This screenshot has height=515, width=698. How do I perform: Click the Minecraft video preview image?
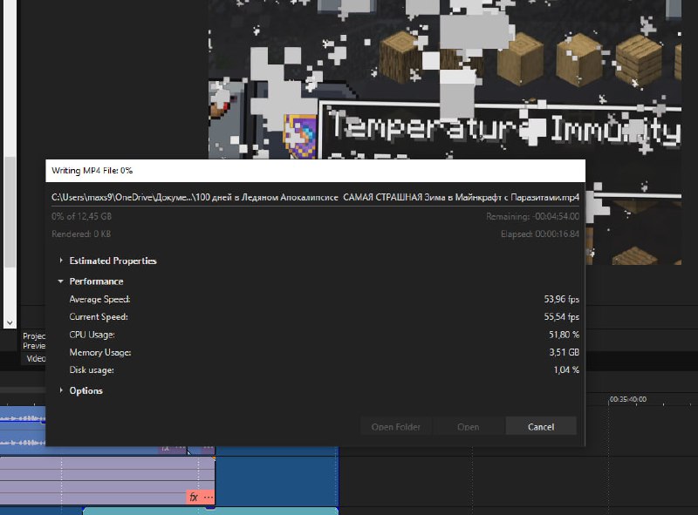pos(454,78)
